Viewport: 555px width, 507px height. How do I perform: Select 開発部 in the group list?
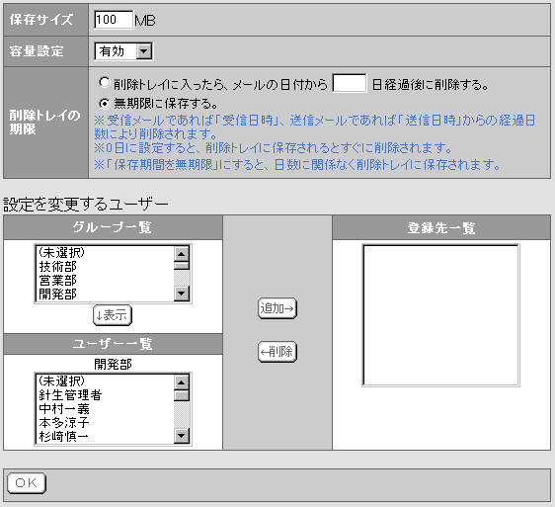pyautogui.click(x=105, y=294)
